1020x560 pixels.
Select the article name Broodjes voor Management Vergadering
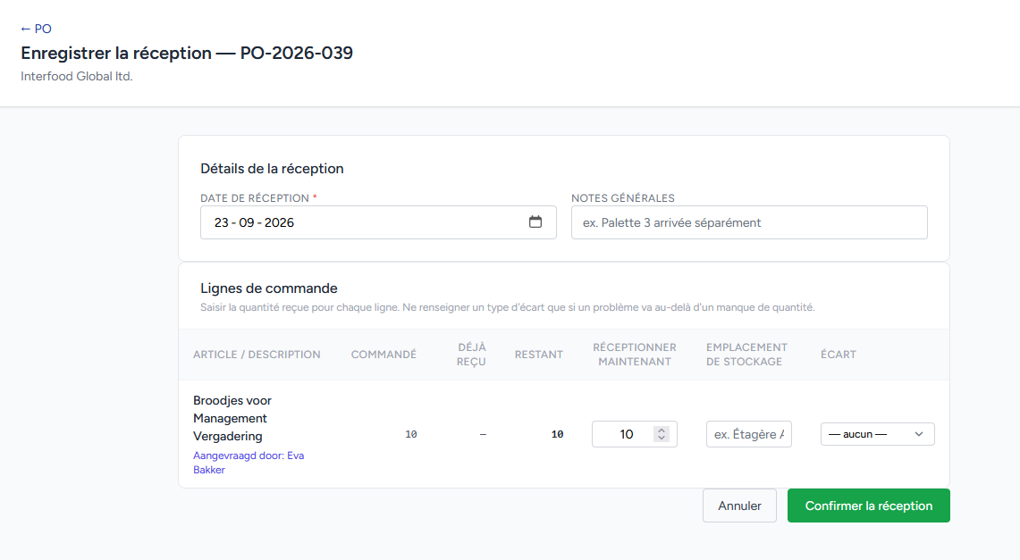point(232,418)
